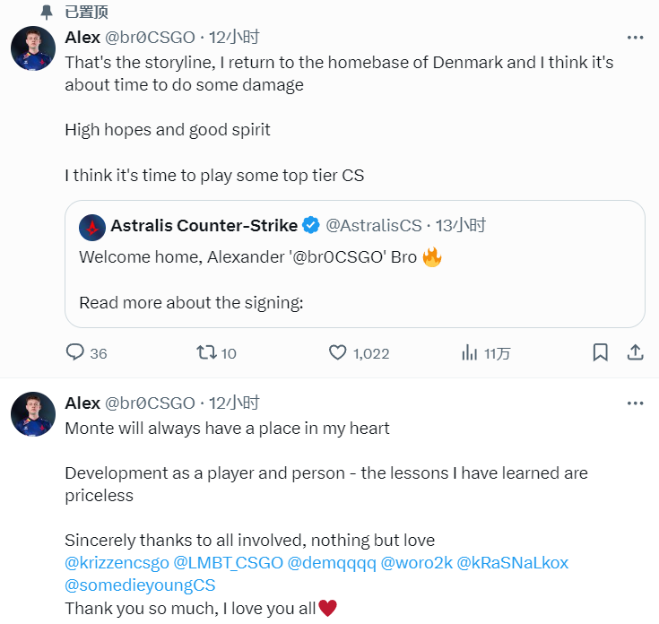Retweet the pinned homebase of Denmark tweet
659x624 pixels.
click(x=206, y=352)
